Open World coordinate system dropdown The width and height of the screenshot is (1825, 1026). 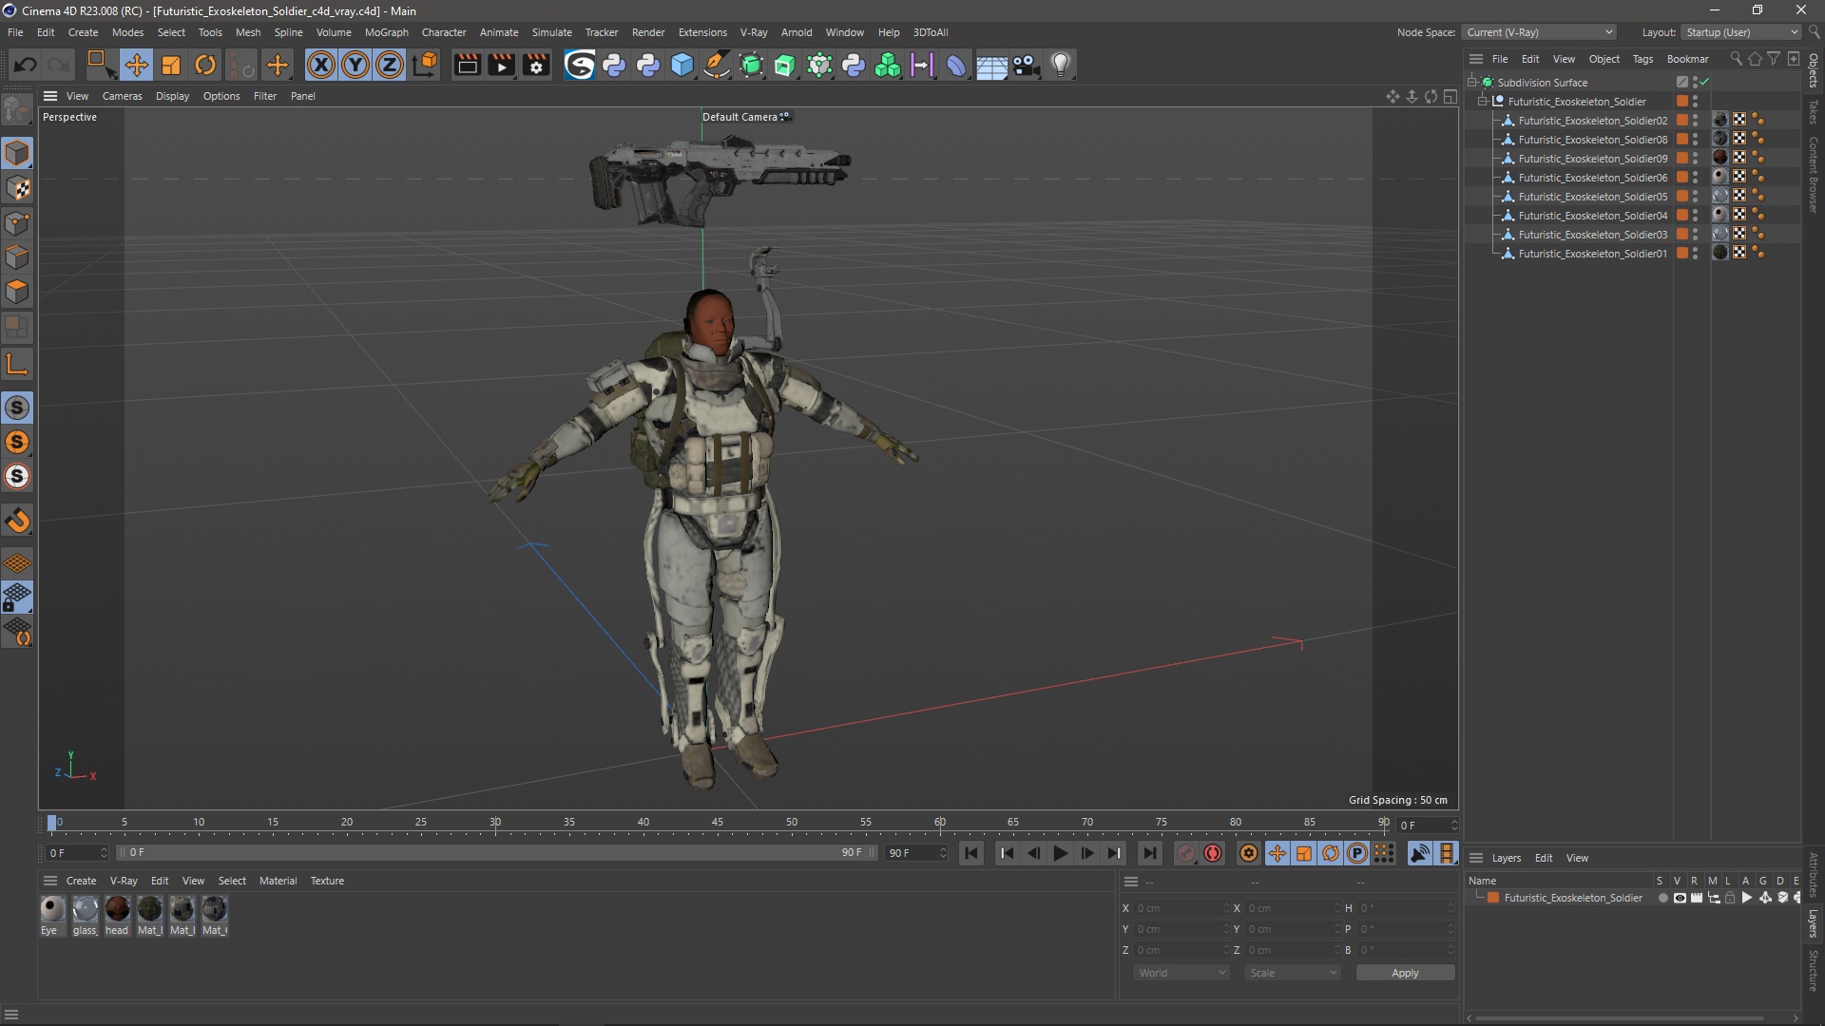pyautogui.click(x=1181, y=973)
